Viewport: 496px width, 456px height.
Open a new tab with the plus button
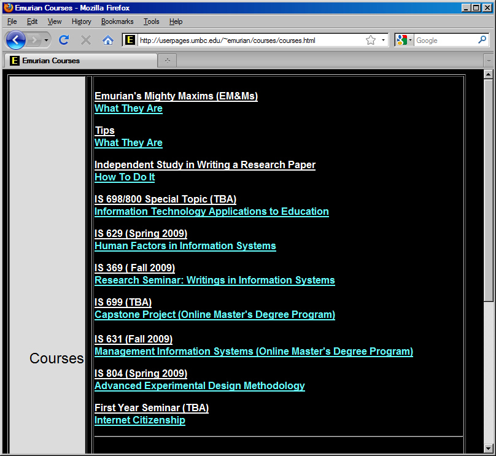point(168,60)
